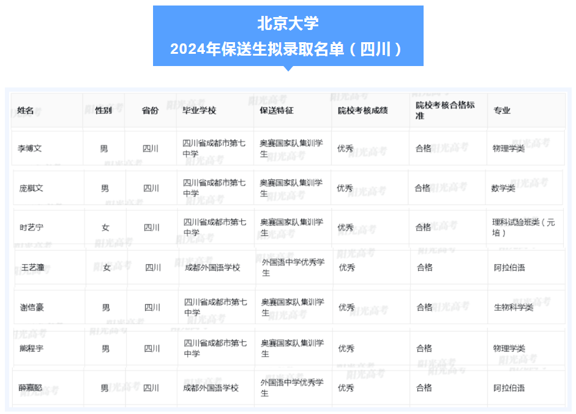Click the name 王艺潼
Image resolution: width=576 pixels, height=414 pixels.
tap(32, 268)
